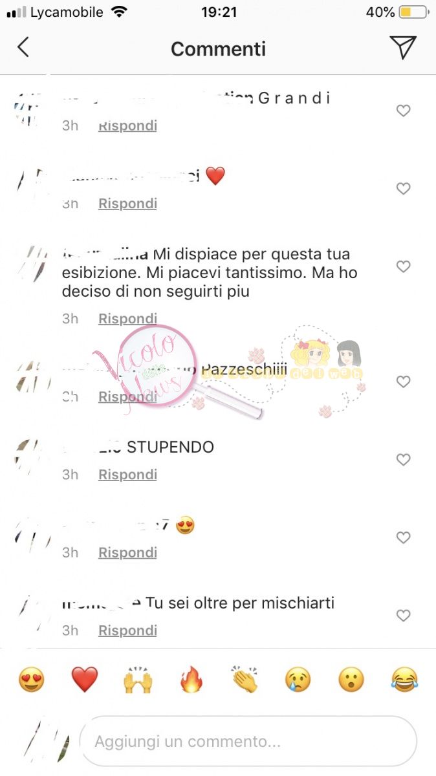This screenshot has height=776, width=436.
Task: Insert the red heart quick reaction
Action: (84, 680)
